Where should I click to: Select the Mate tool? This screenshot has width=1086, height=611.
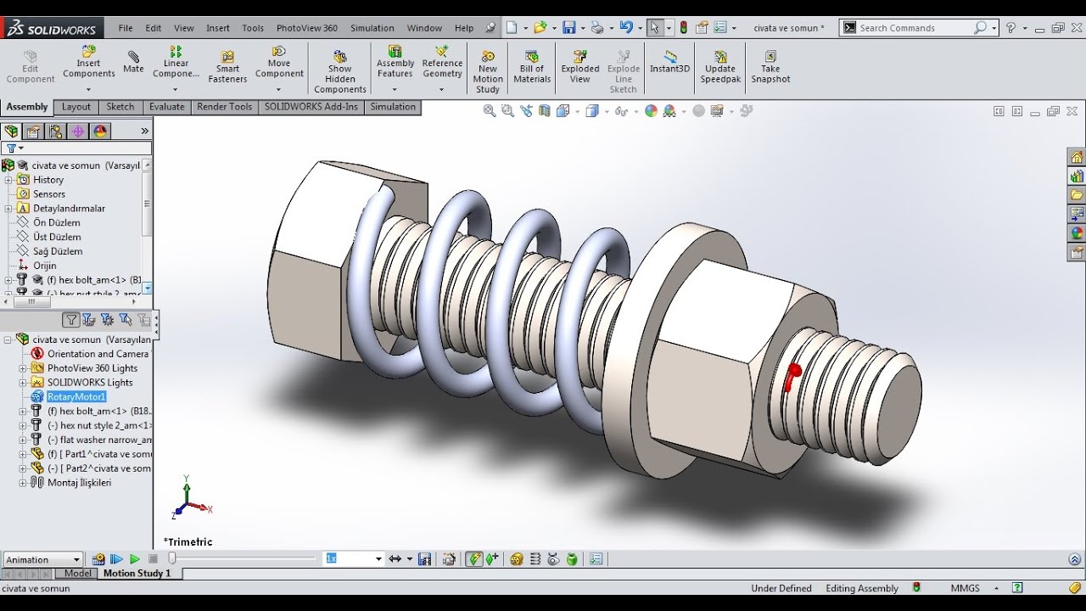133,62
